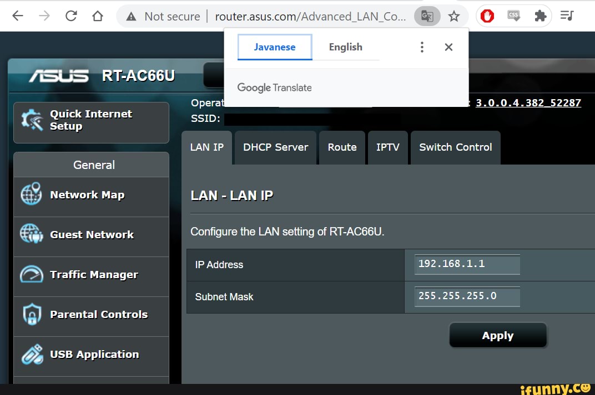Screen dimensions: 595x395
Task: Open Traffic Manager gauge icon
Action: coord(31,274)
